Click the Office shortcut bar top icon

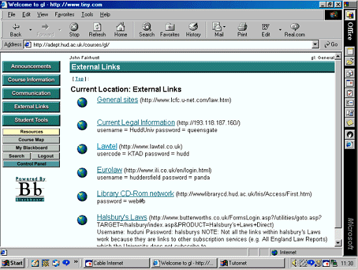click(350, 16)
